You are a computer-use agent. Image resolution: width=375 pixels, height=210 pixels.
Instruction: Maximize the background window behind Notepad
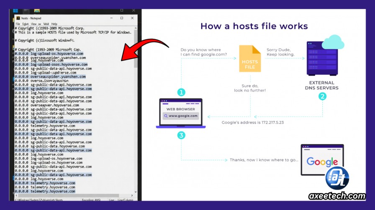[122, 10]
